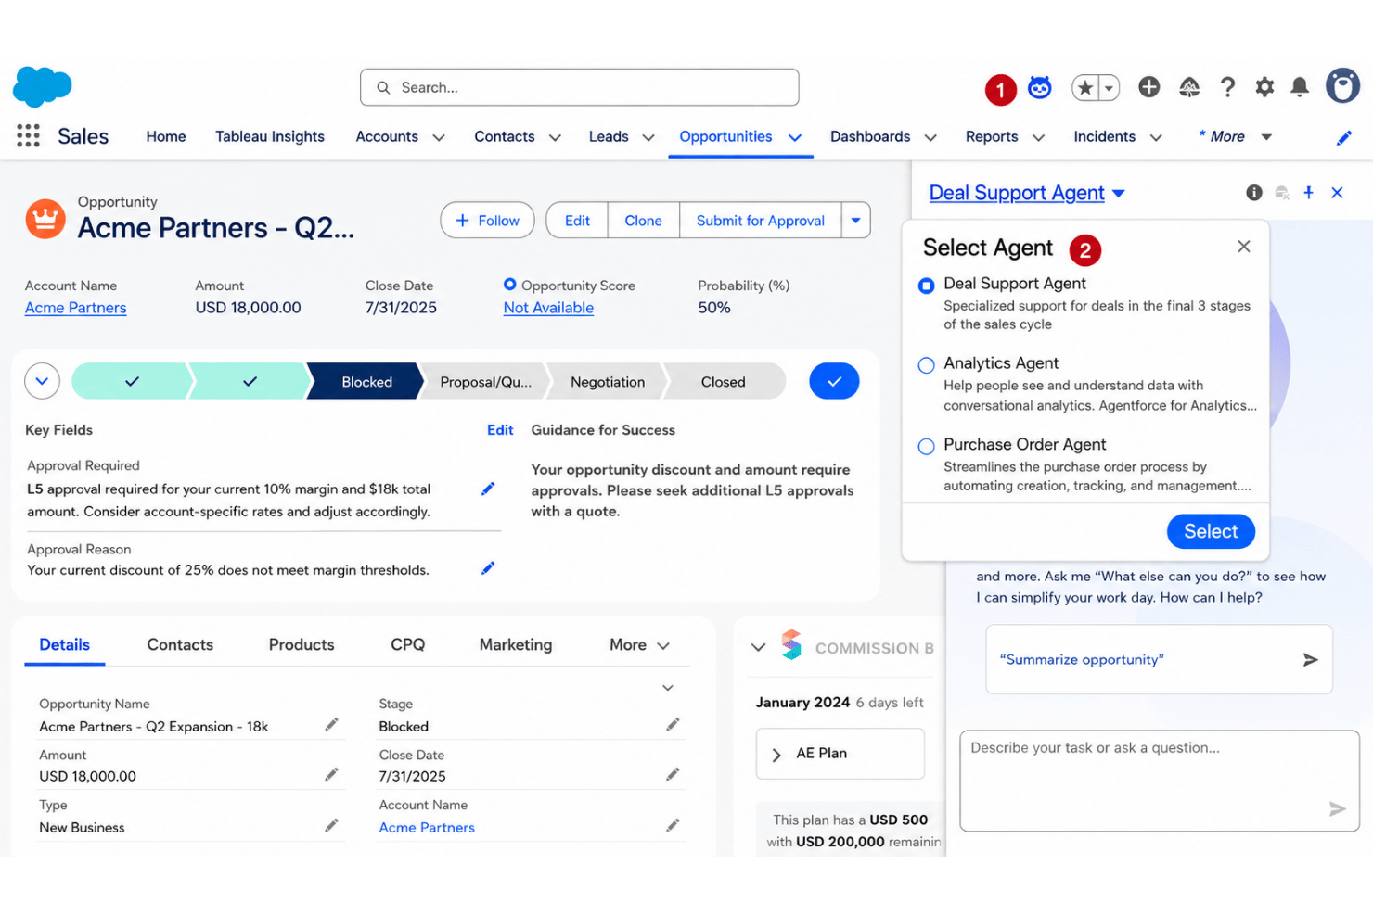Viewport: 1373px width, 915px height.
Task: Open the More tabs dropdown in record
Action: click(639, 645)
